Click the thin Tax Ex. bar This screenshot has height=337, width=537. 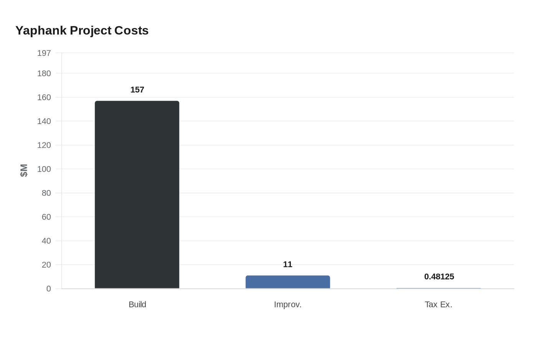(x=438, y=288)
